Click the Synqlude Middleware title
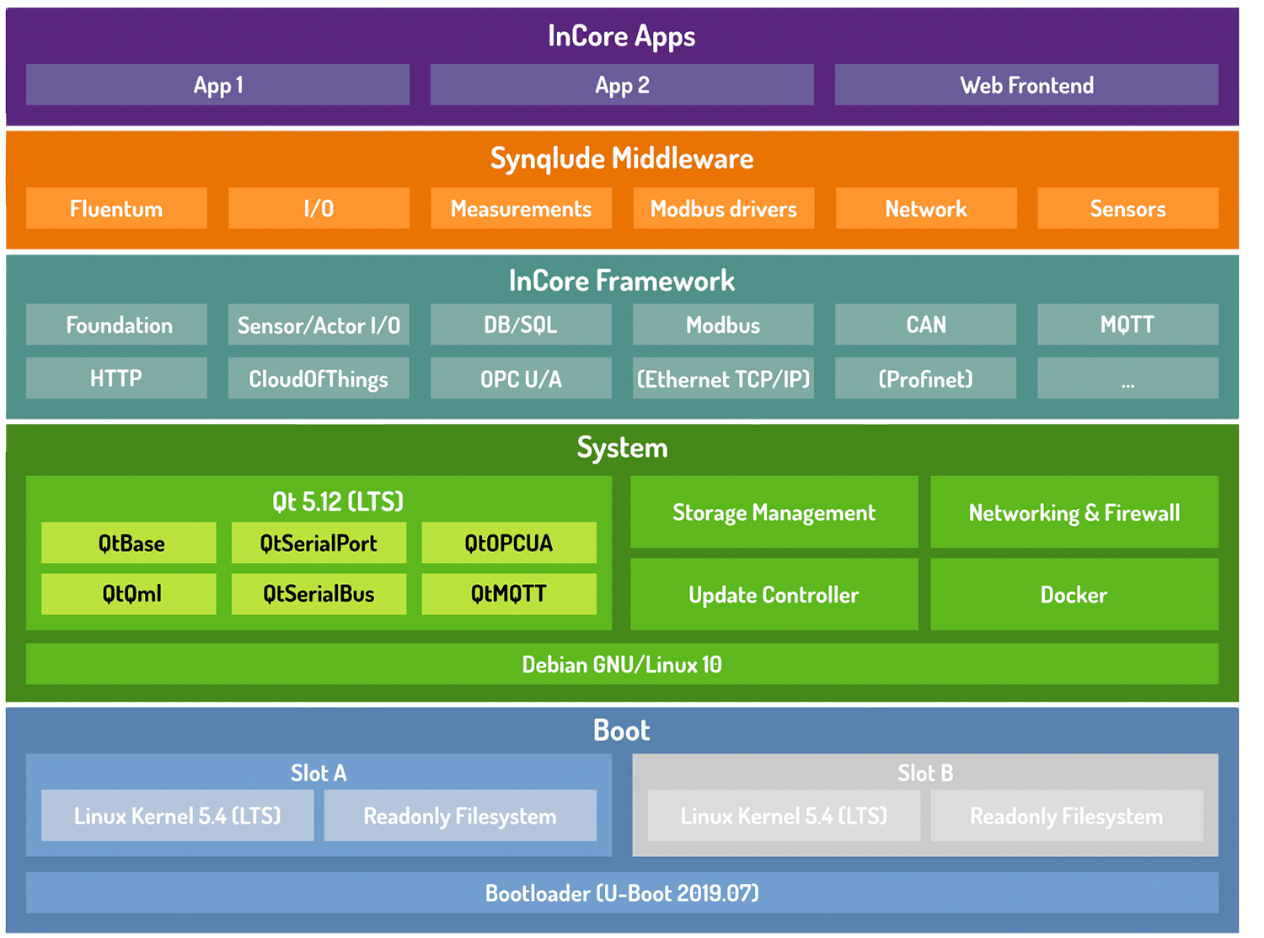The image size is (1264, 938). [x=622, y=158]
